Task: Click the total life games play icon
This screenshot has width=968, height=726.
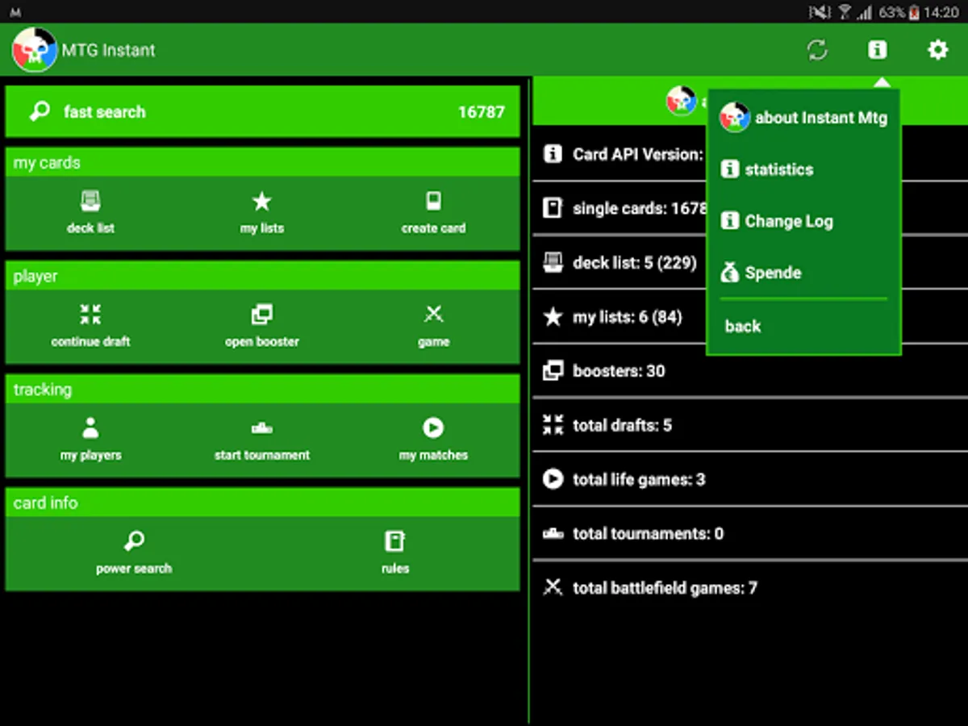Action: [553, 479]
